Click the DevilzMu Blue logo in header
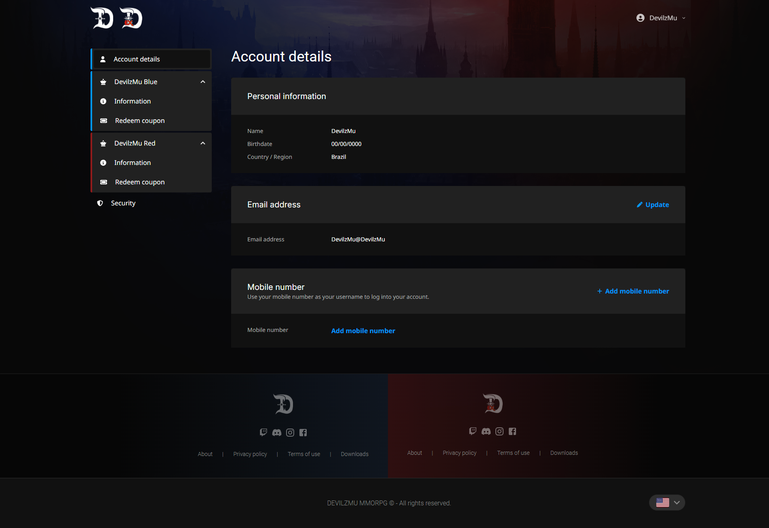Viewport: 769px width, 528px height. tap(102, 18)
